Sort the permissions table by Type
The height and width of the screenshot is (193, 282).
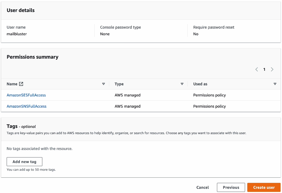[119, 84]
